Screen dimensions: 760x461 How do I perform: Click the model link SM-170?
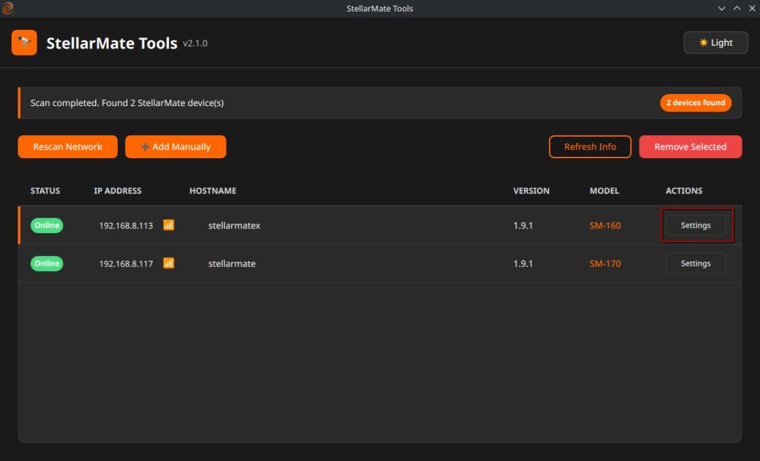[605, 264]
